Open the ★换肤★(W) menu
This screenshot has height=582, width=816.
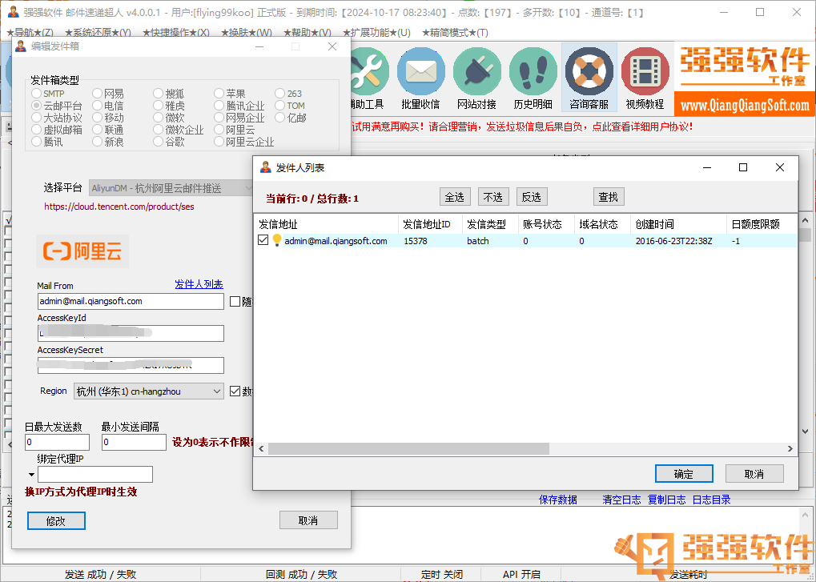coord(246,33)
